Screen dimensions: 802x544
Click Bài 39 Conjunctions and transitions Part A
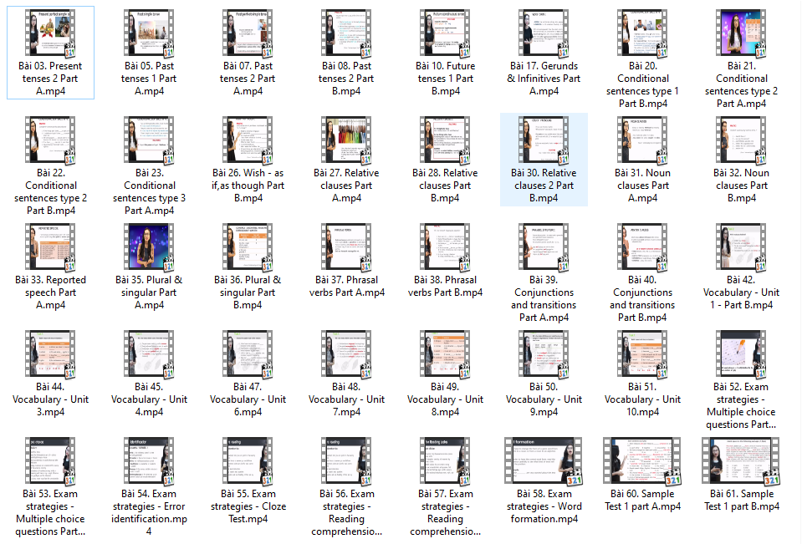coord(544,247)
